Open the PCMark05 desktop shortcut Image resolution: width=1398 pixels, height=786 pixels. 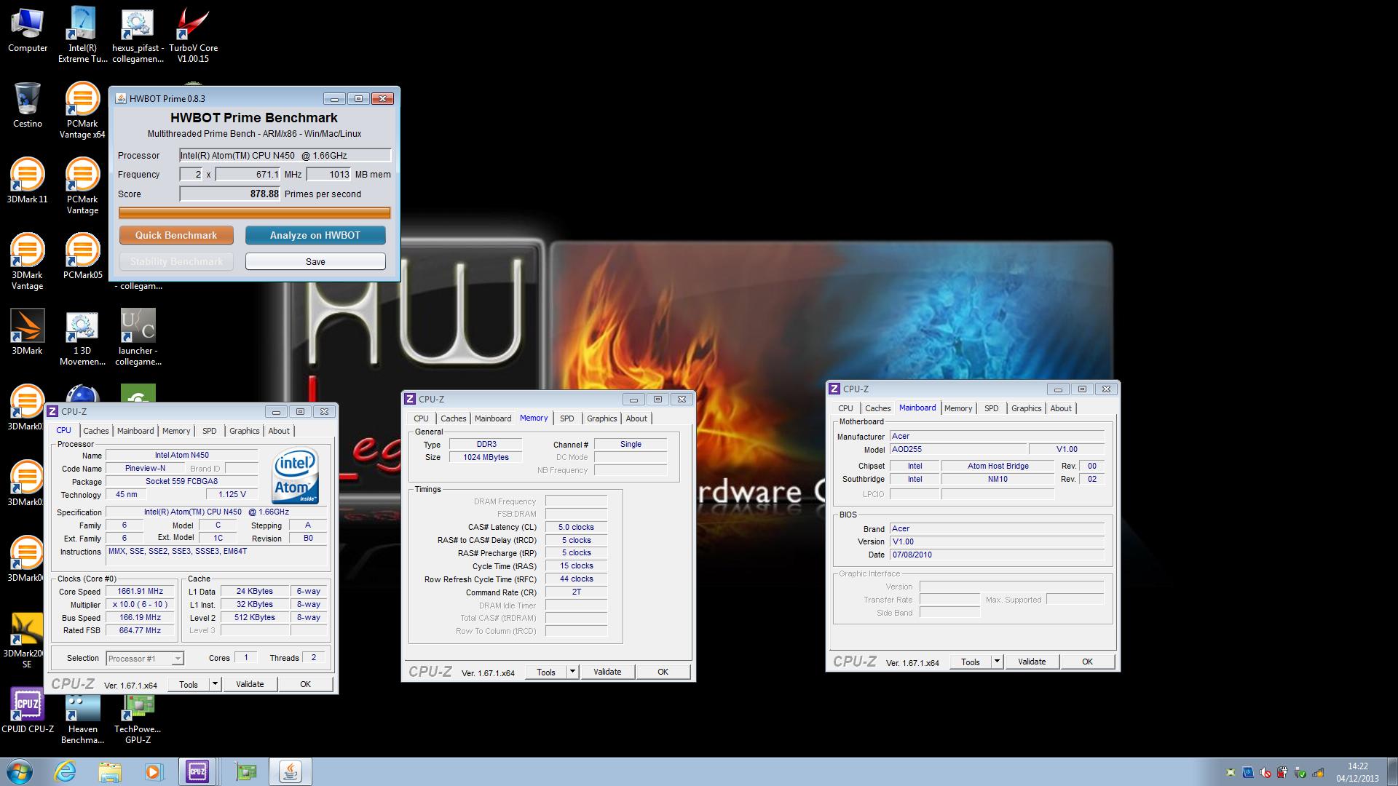82,256
